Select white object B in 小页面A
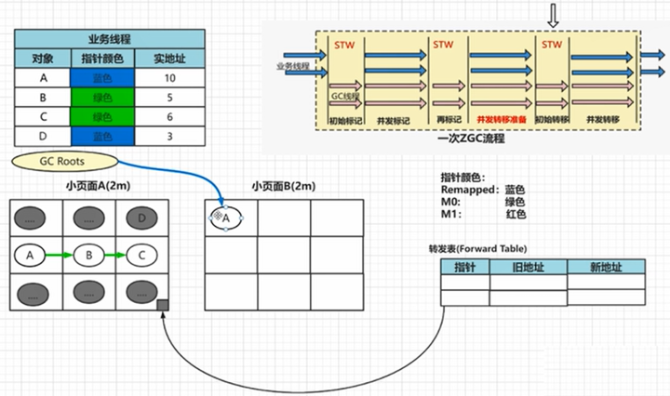Image resolution: width=670 pixels, height=396 pixels. point(89,256)
